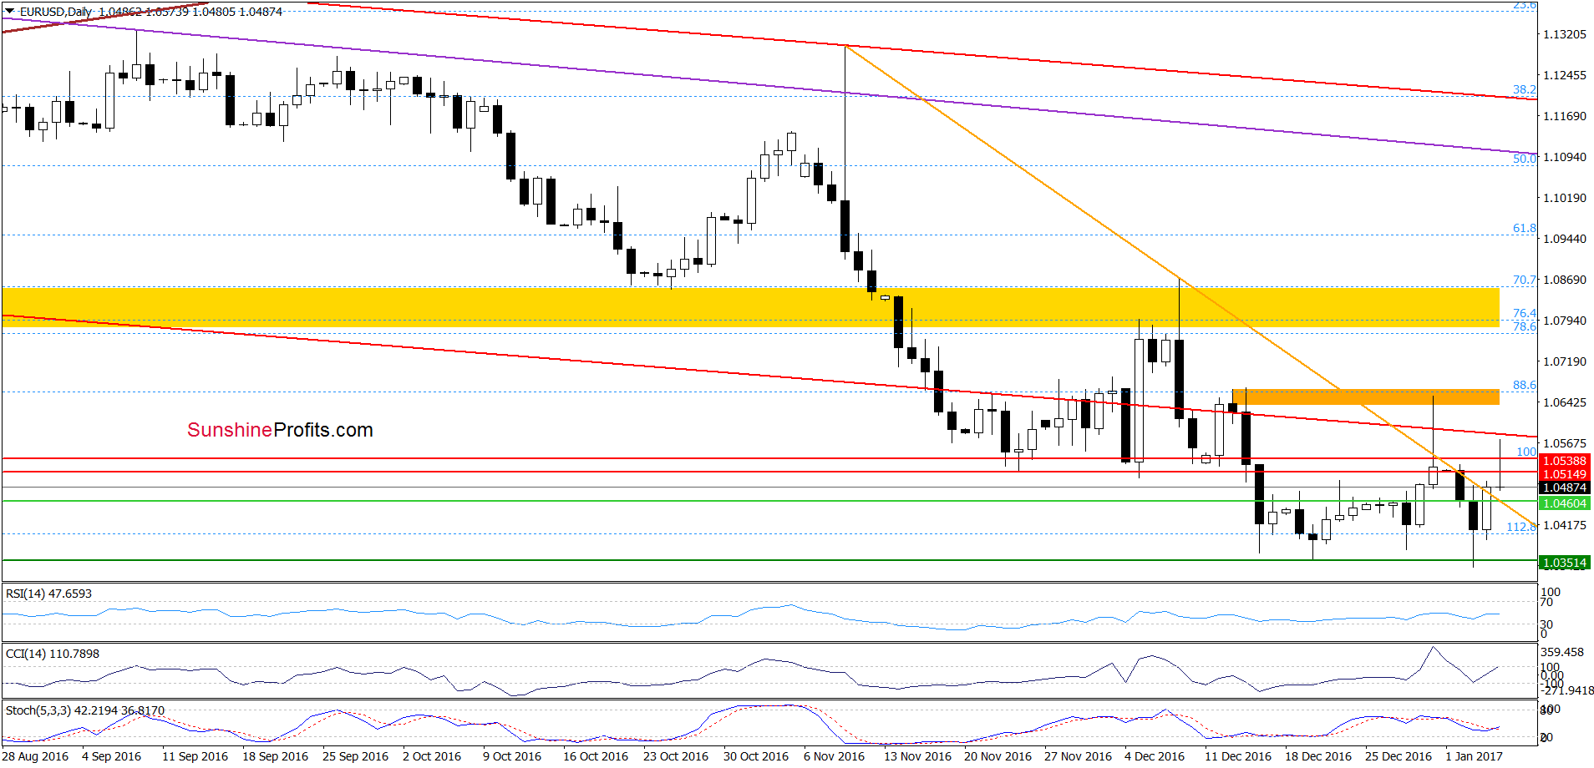The width and height of the screenshot is (1594, 768).
Task: Click the 13 Nov 2016 date label
Action: point(917,756)
